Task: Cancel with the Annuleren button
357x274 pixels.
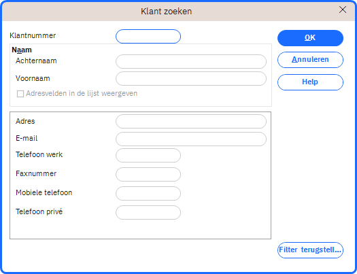Action: click(310, 60)
